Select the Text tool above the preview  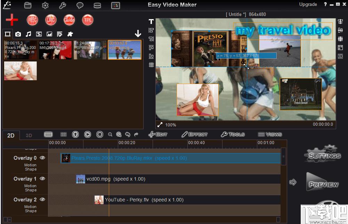point(151,22)
